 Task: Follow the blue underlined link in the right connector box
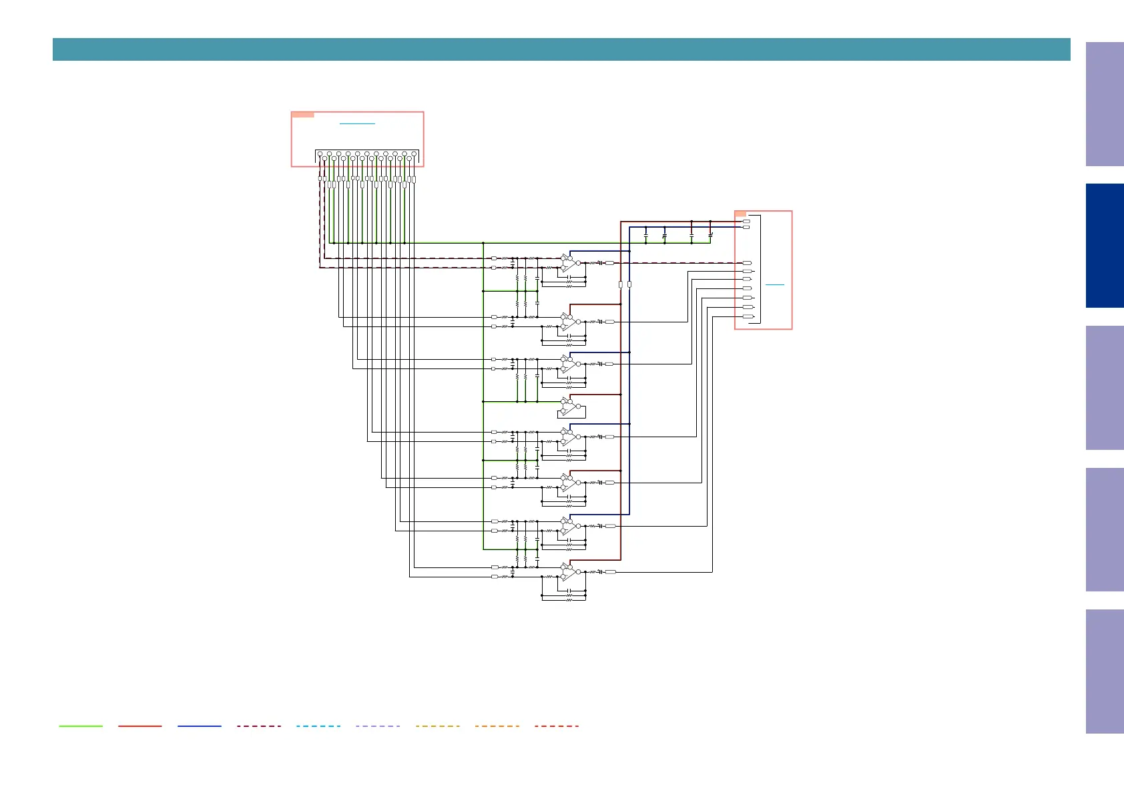click(x=774, y=285)
